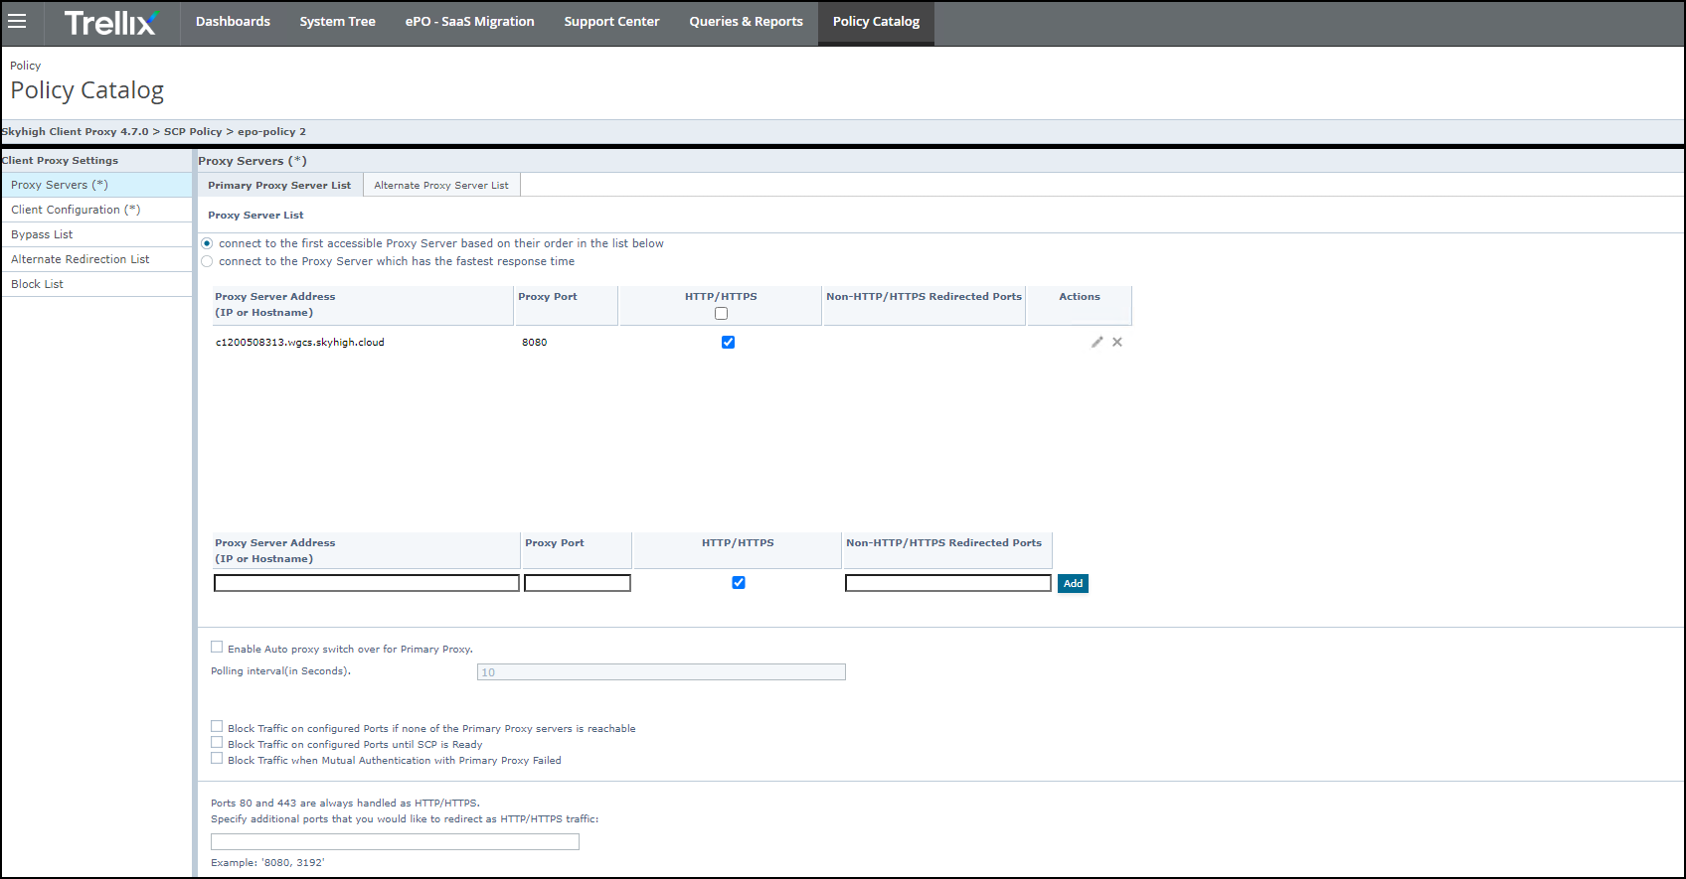
Task: Open the Bypass List section
Action: pos(42,234)
